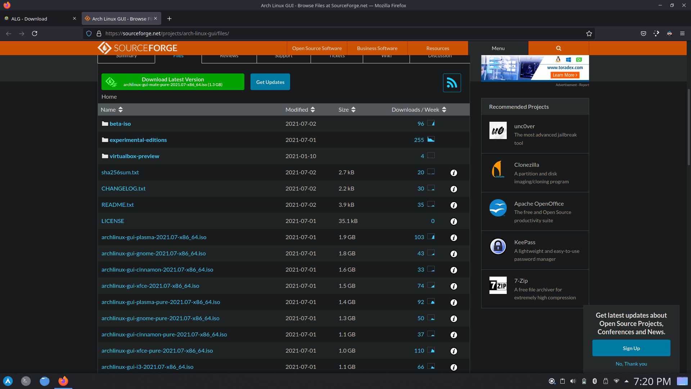Click the SourceForge search magnifier icon
The height and width of the screenshot is (389, 691).
pyautogui.click(x=559, y=48)
